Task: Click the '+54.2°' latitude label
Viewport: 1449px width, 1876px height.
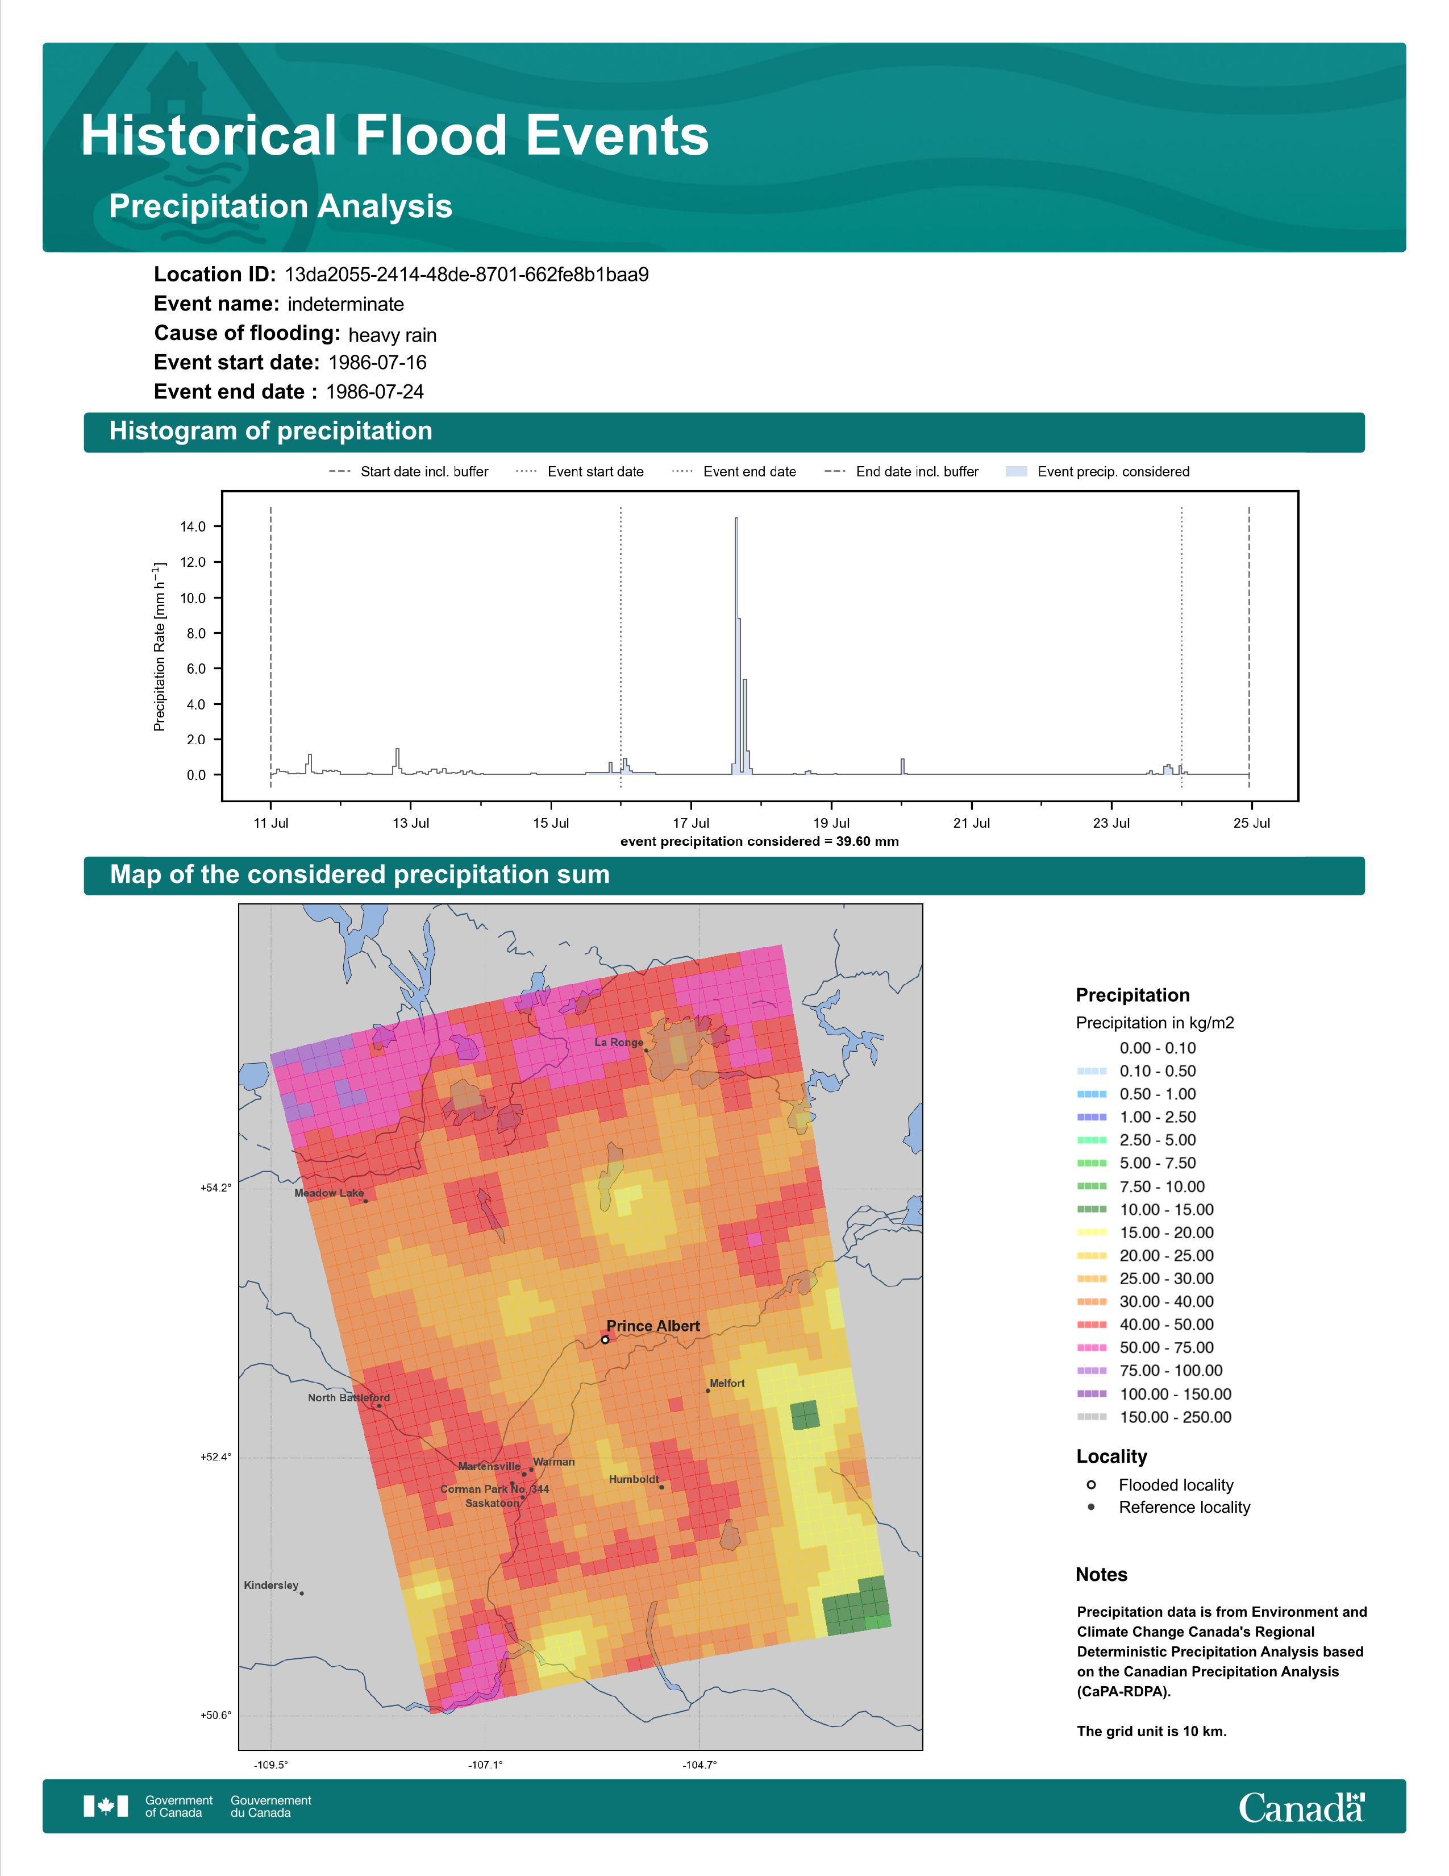Action: (x=216, y=1188)
